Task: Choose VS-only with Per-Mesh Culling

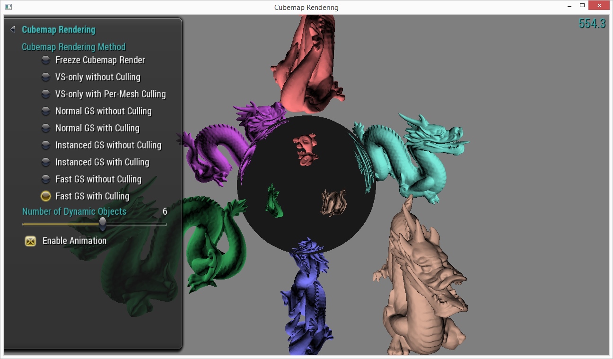Action: pos(46,94)
